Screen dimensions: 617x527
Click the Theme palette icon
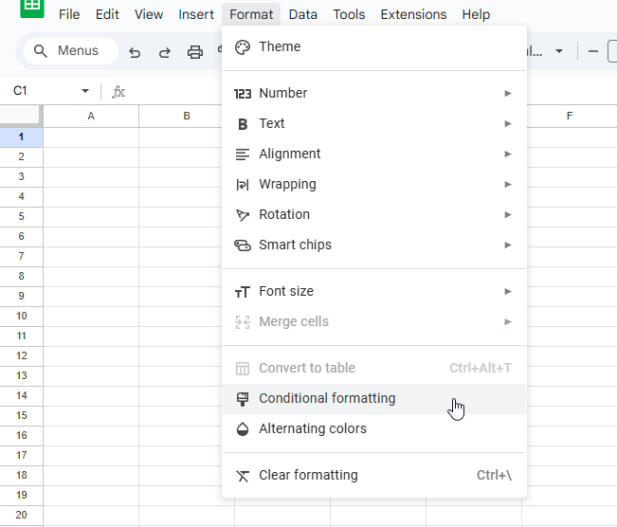coord(243,47)
